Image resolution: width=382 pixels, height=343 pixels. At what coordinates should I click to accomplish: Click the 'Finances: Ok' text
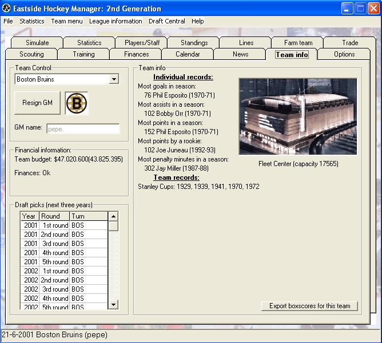point(33,173)
